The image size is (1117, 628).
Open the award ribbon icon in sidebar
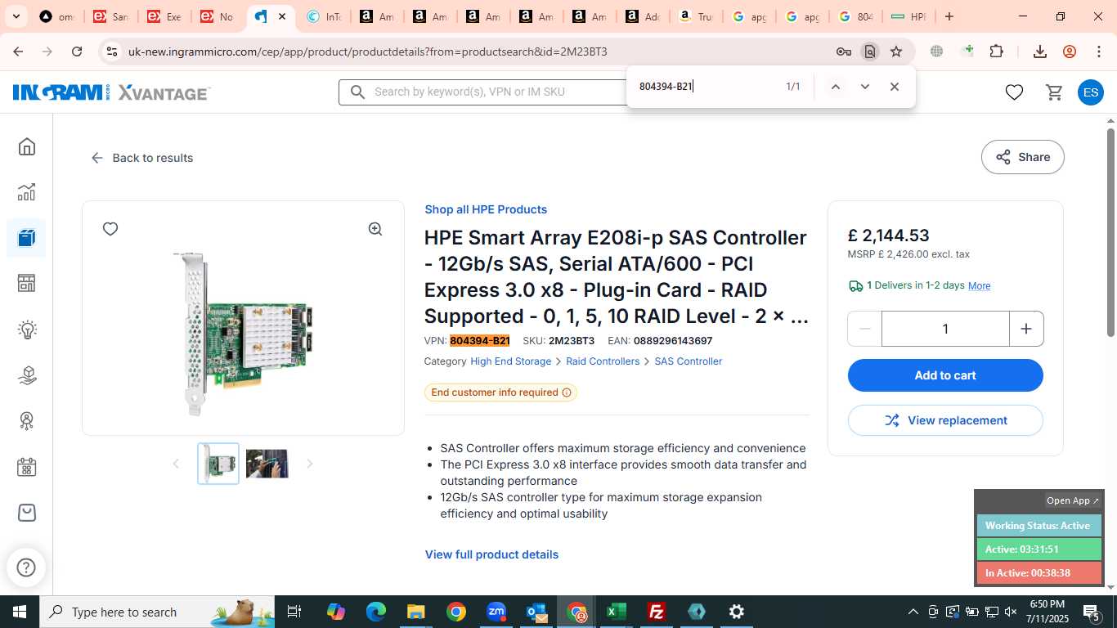click(27, 421)
